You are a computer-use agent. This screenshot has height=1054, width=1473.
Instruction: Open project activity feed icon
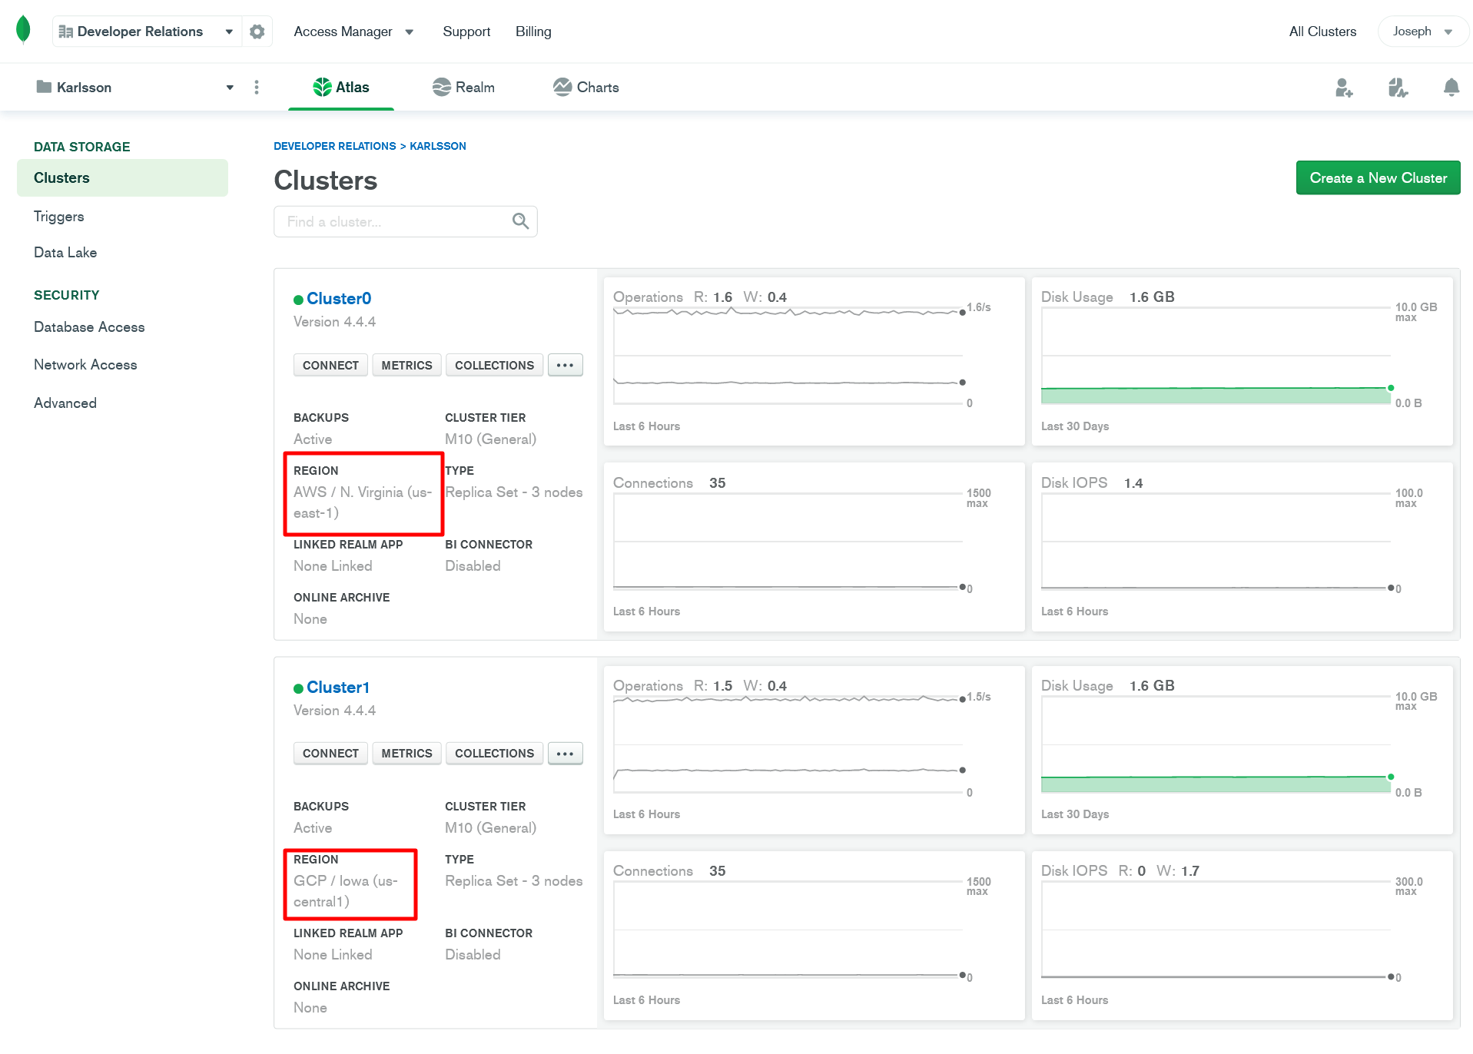coord(1398,88)
